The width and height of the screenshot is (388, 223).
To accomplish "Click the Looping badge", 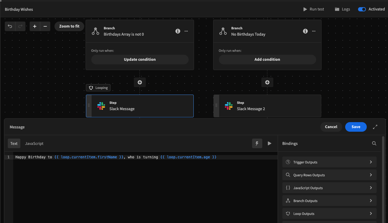I will [98, 88].
